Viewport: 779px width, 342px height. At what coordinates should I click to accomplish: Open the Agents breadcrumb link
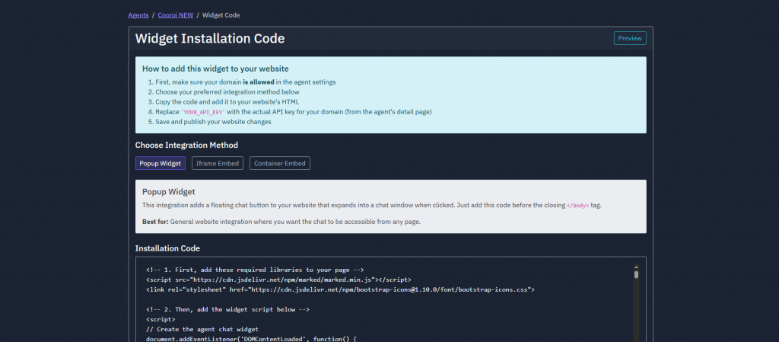point(138,15)
